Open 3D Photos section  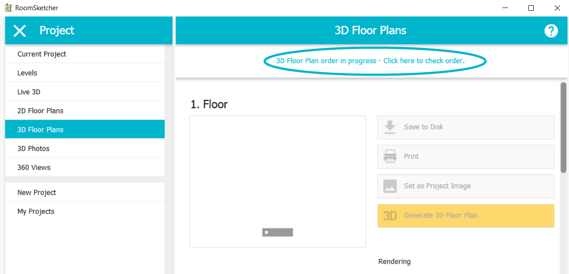(x=85, y=149)
